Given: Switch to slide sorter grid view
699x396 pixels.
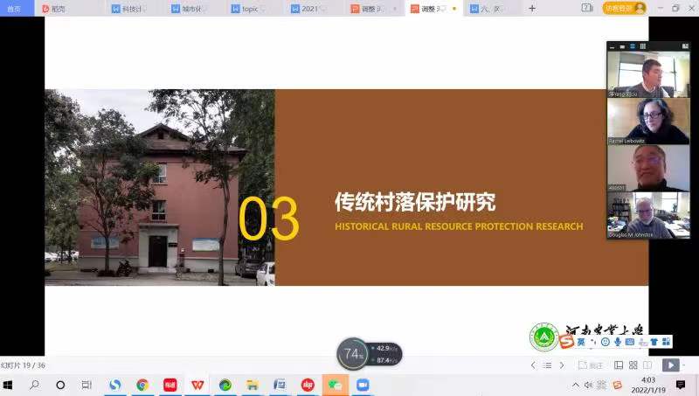Looking at the screenshot, I should (x=633, y=365).
